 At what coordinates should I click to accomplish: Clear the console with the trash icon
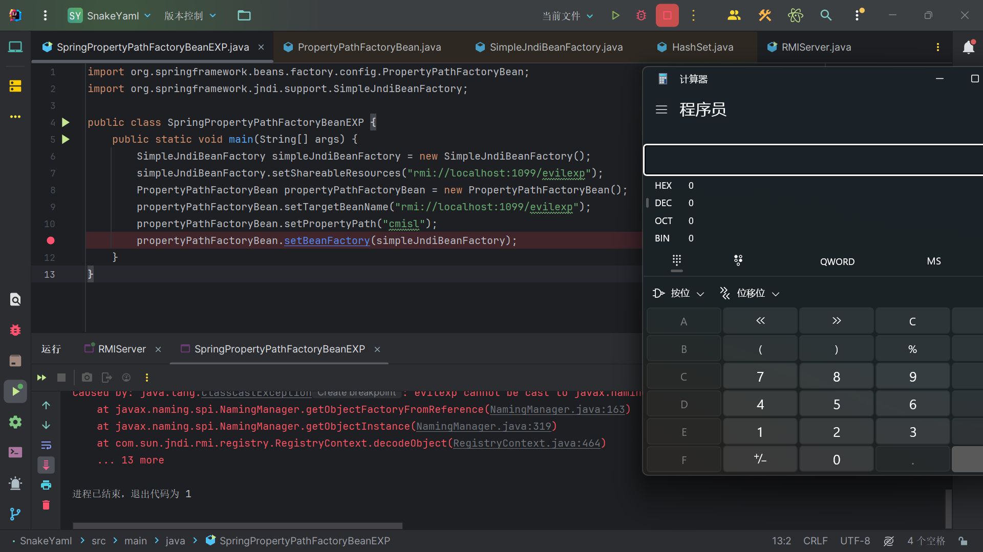[x=46, y=505]
